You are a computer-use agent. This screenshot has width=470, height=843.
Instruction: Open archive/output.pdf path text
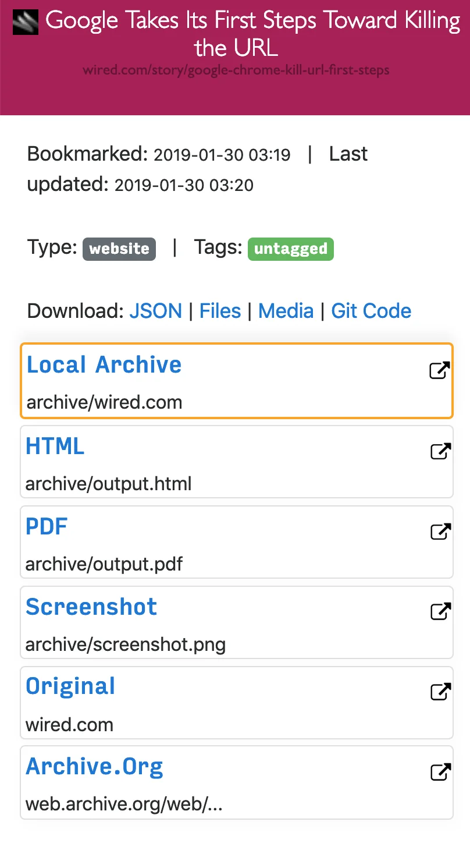pyautogui.click(x=104, y=564)
